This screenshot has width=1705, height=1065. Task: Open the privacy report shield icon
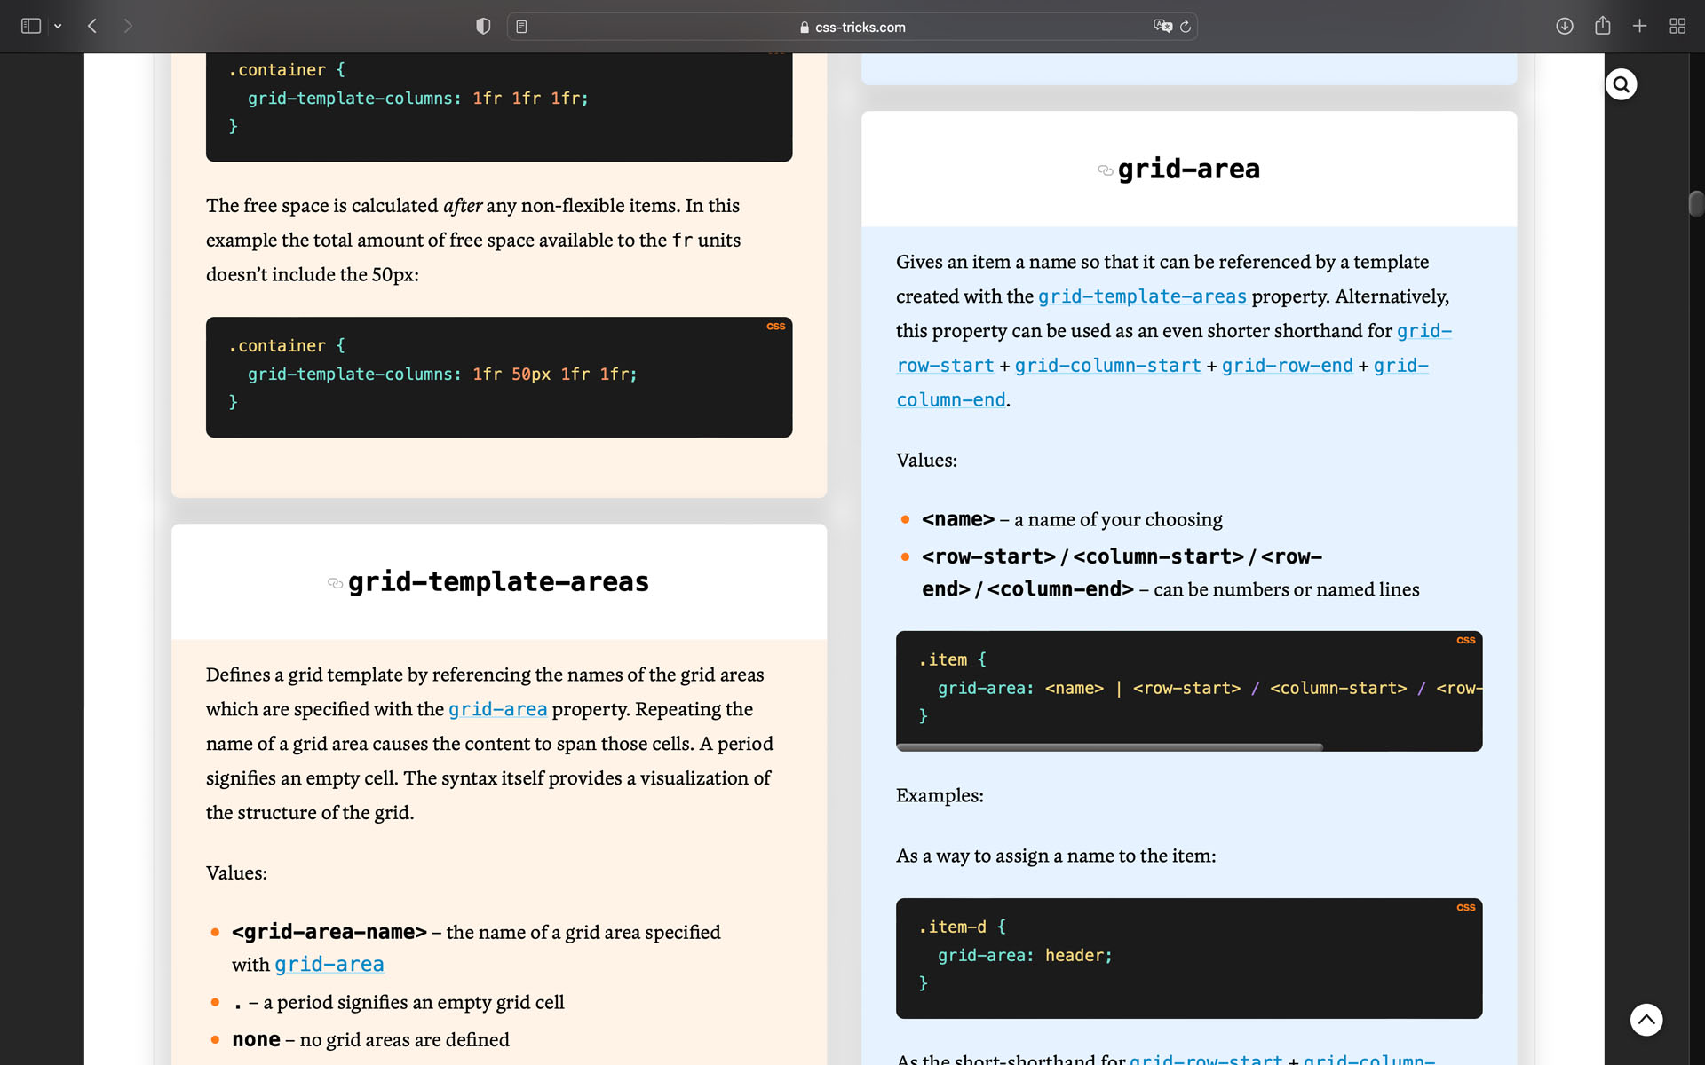click(x=483, y=27)
